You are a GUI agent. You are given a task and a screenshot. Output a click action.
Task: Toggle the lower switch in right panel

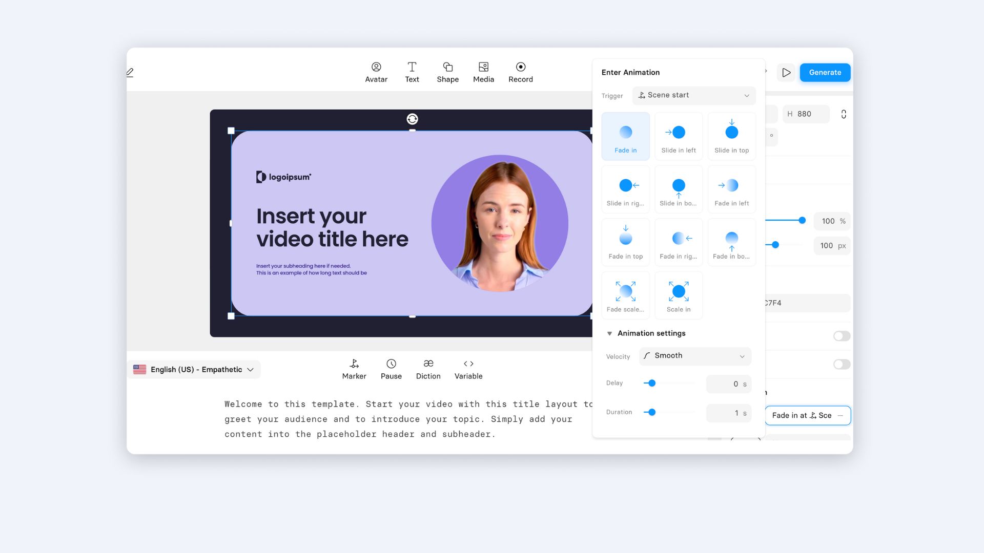pos(842,364)
